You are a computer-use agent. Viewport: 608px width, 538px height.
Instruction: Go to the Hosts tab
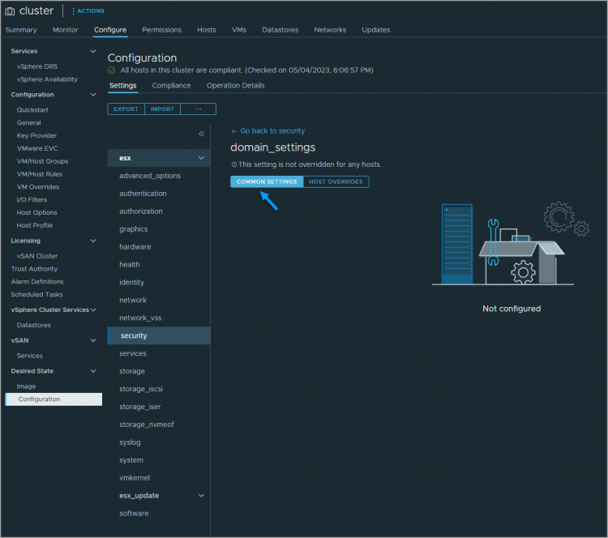pos(206,30)
